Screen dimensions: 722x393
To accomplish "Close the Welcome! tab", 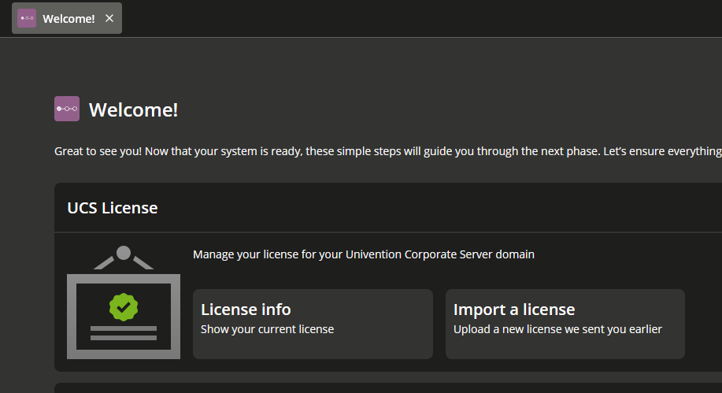I will click(x=109, y=18).
